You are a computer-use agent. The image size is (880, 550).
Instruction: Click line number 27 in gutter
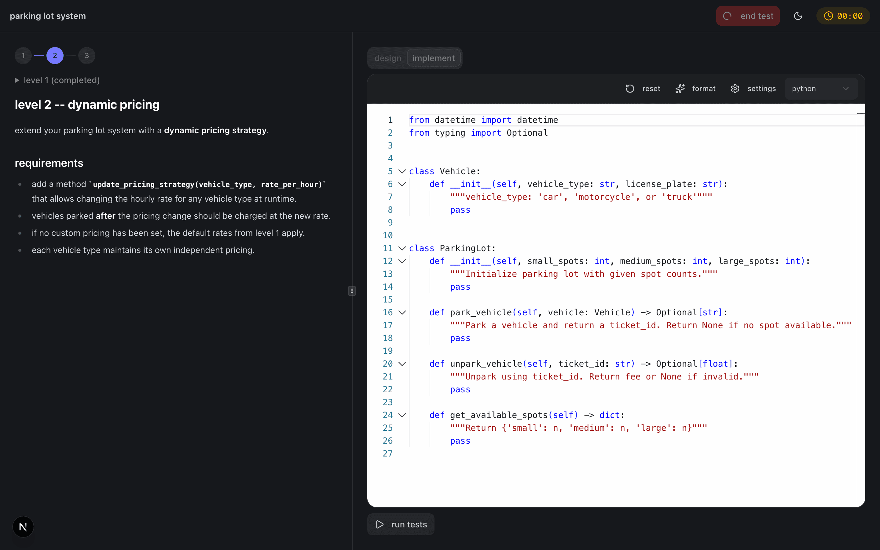[388, 454]
